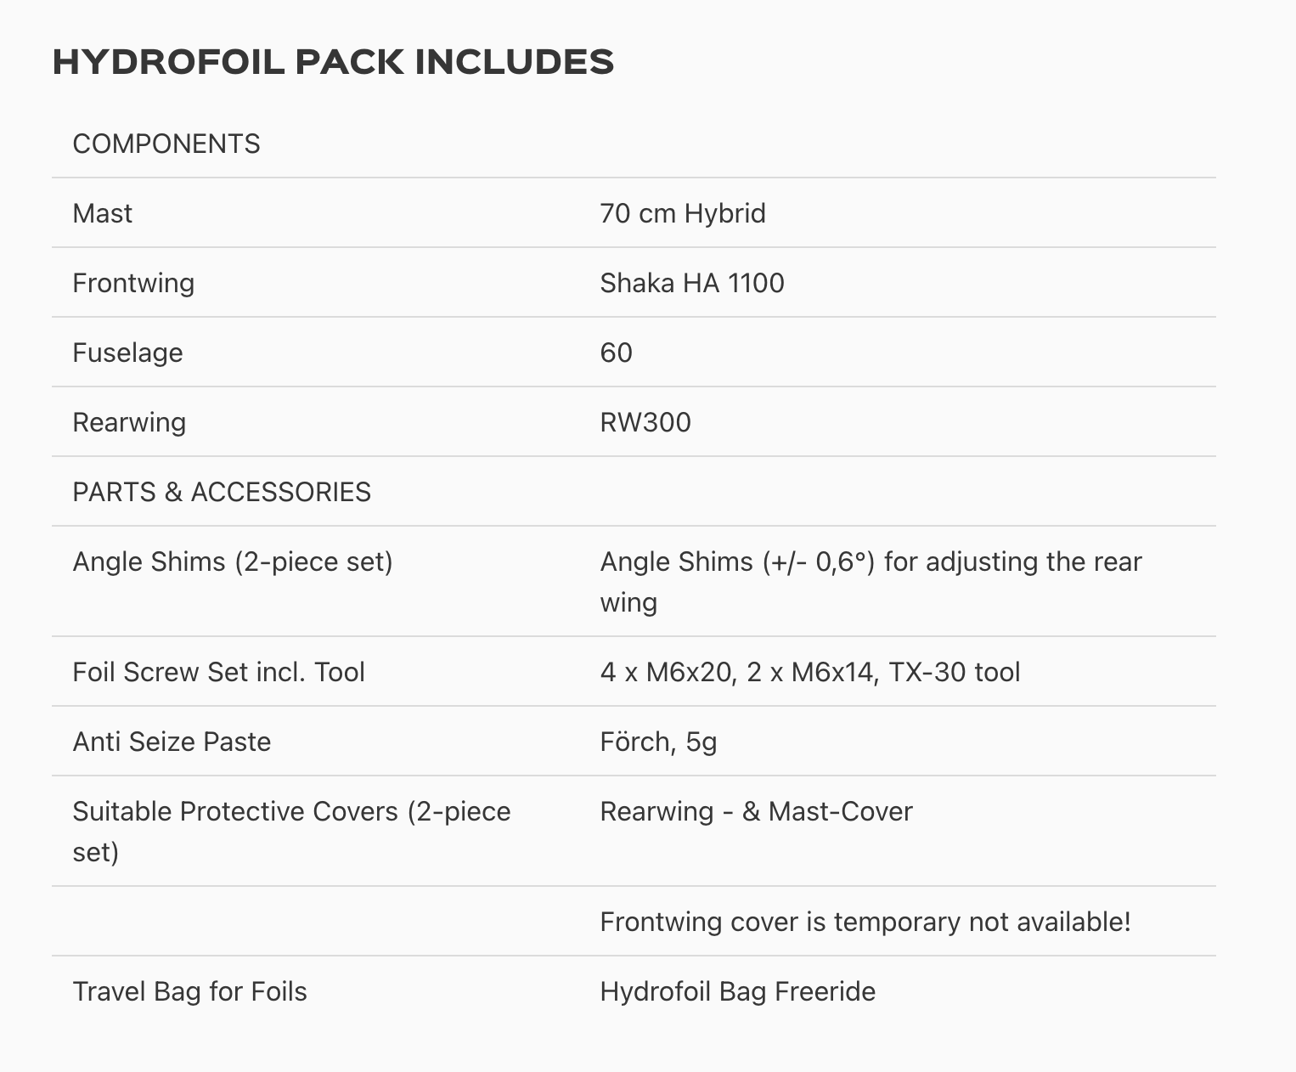Click the angle shims description text
The width and height of the screenshot is (1296, 1072).
click(x=870, y=562)
